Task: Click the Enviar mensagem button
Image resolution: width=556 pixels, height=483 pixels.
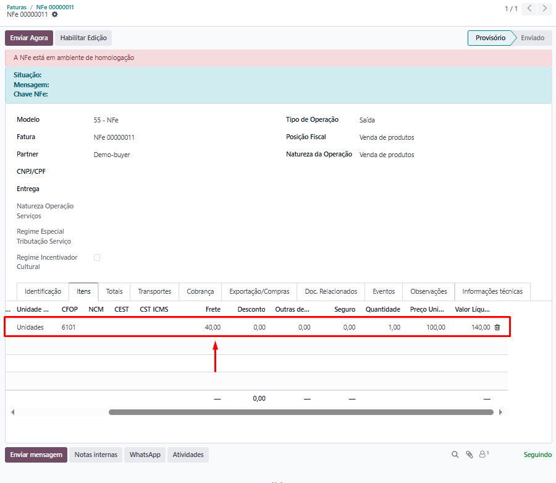Action: click(x=36, y=455)
